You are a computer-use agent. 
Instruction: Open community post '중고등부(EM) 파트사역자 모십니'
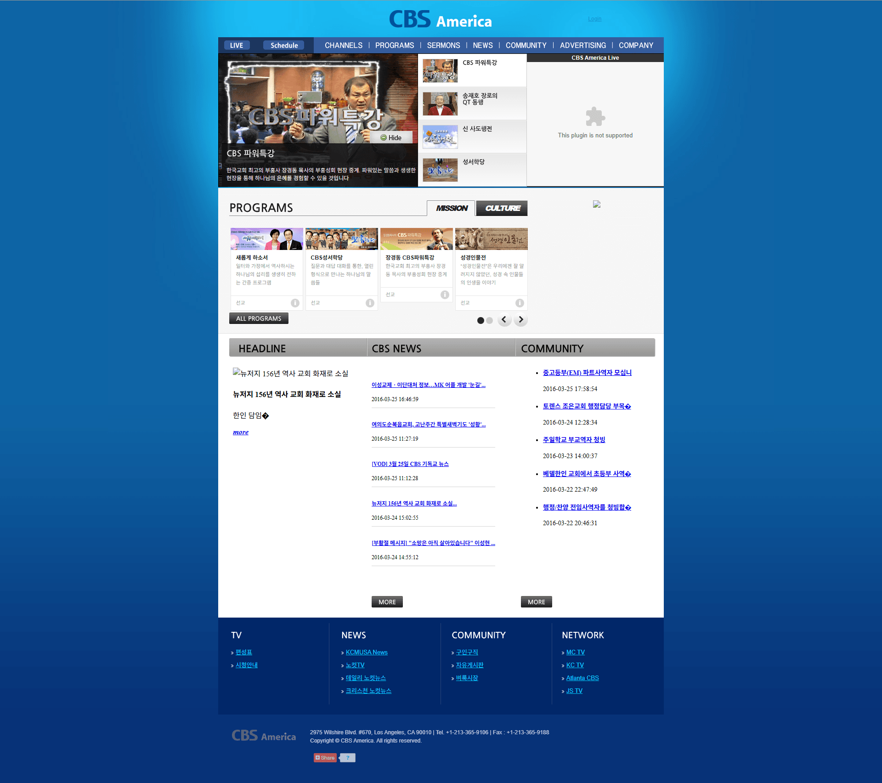coord(587,373)
